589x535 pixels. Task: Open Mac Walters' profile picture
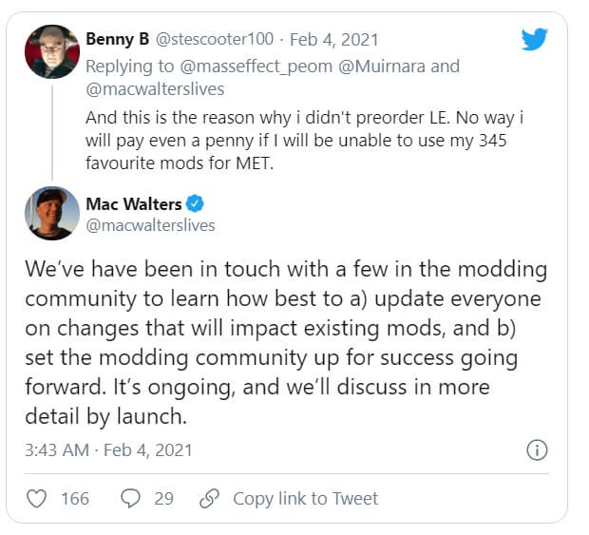tap(51, 213)
